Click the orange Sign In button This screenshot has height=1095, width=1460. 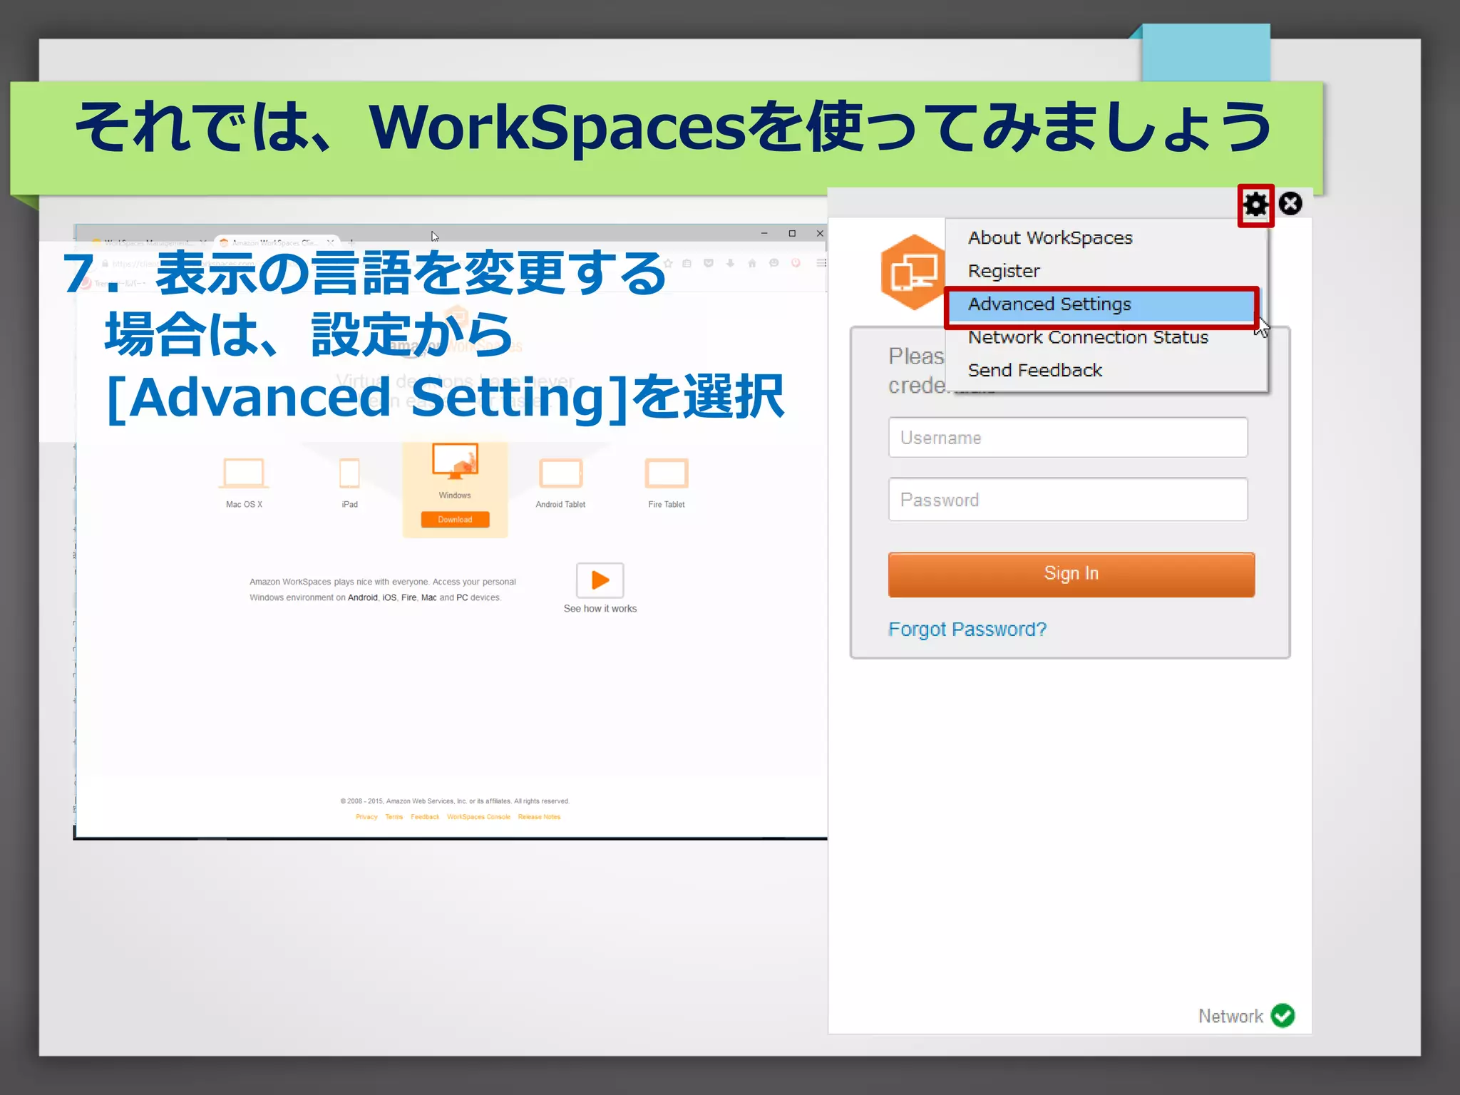click(1071, 574)
